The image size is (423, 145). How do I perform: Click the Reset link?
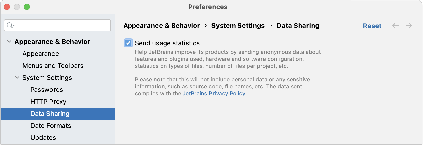click(372, 26)
